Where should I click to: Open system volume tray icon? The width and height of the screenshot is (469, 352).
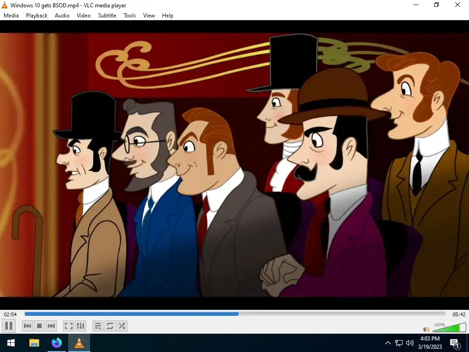tap(410, 343)
